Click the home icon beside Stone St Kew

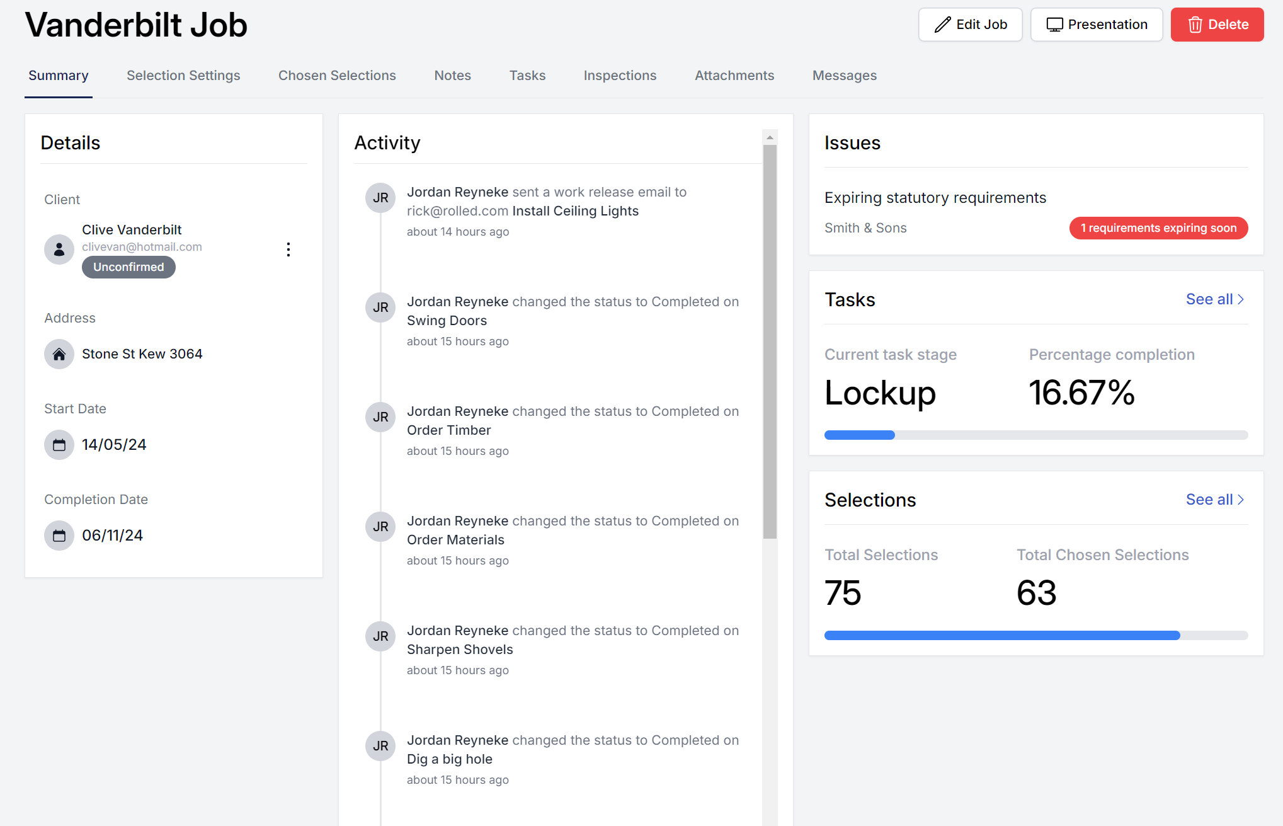[x=59, y=353]
